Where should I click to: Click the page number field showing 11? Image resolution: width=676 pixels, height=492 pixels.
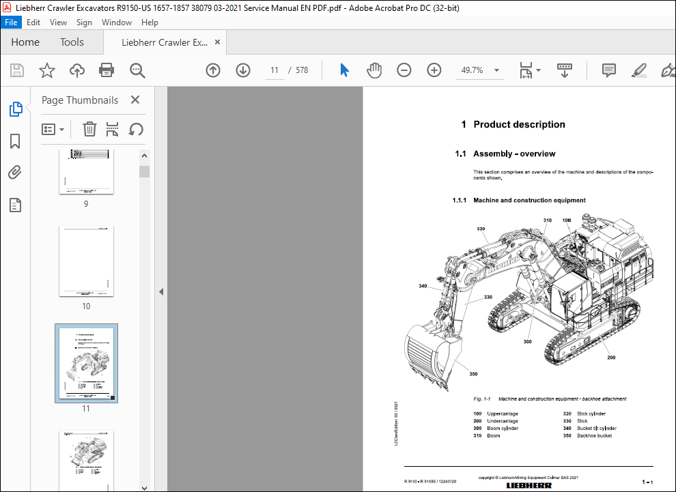point(274,70)
